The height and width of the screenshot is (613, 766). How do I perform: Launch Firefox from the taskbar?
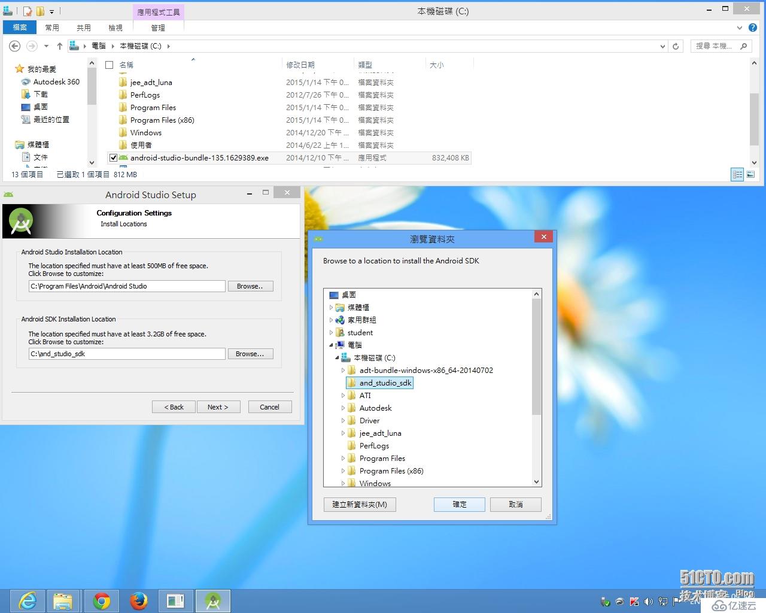click(139, 600)
